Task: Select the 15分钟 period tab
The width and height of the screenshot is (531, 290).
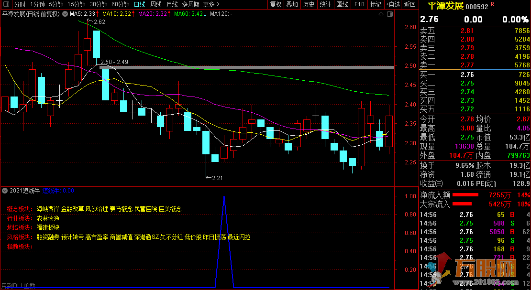Action: click(x=76, y=4)
